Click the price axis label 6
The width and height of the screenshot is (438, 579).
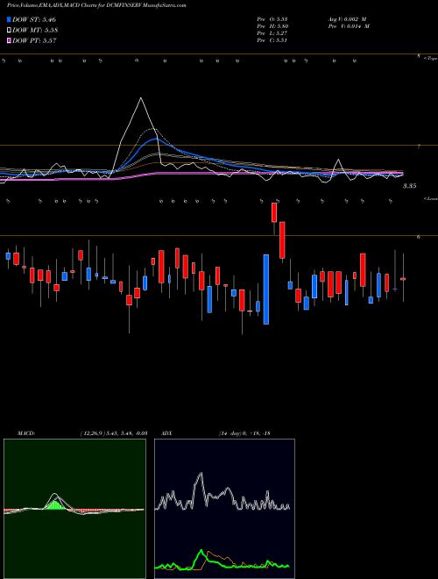(419, 237)
